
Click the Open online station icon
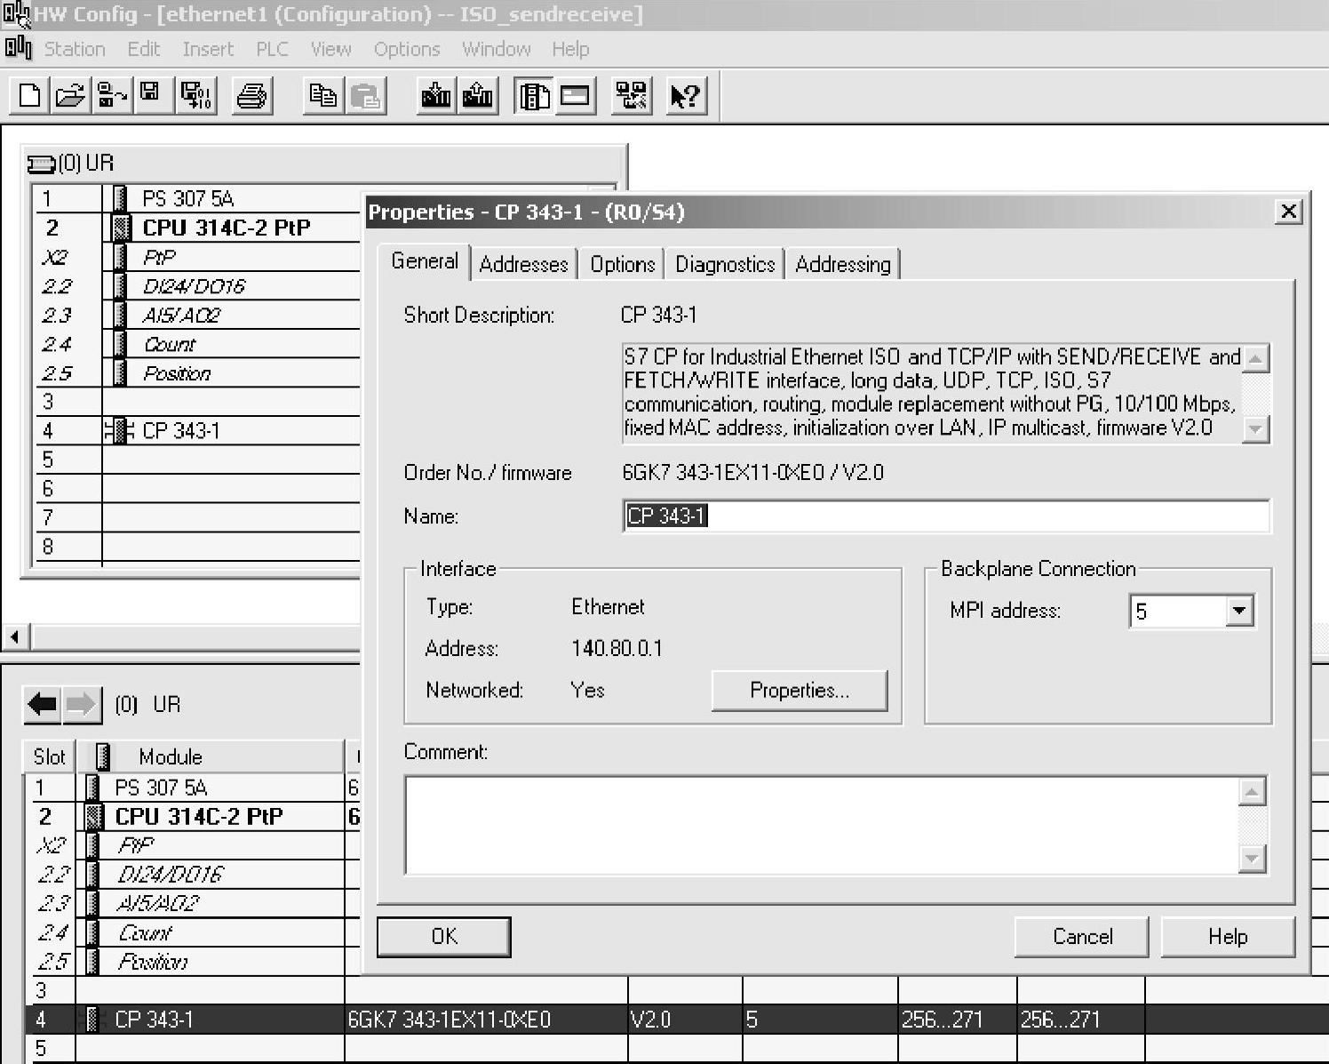111,95
